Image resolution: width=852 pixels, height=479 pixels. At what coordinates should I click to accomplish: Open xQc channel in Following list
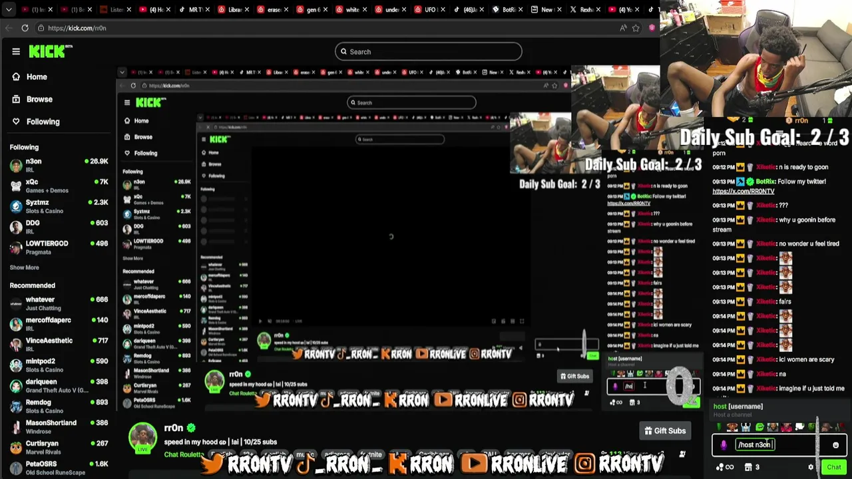pyautogui.click(x=59, y=186)
